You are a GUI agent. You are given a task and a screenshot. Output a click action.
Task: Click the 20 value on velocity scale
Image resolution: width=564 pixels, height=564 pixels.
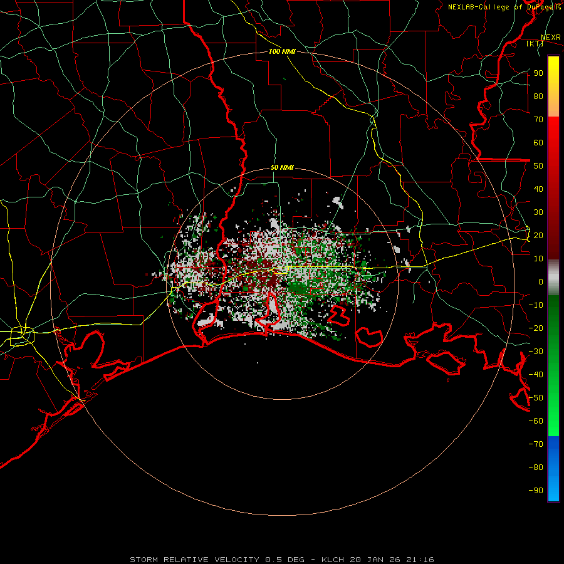click(538, 235)
